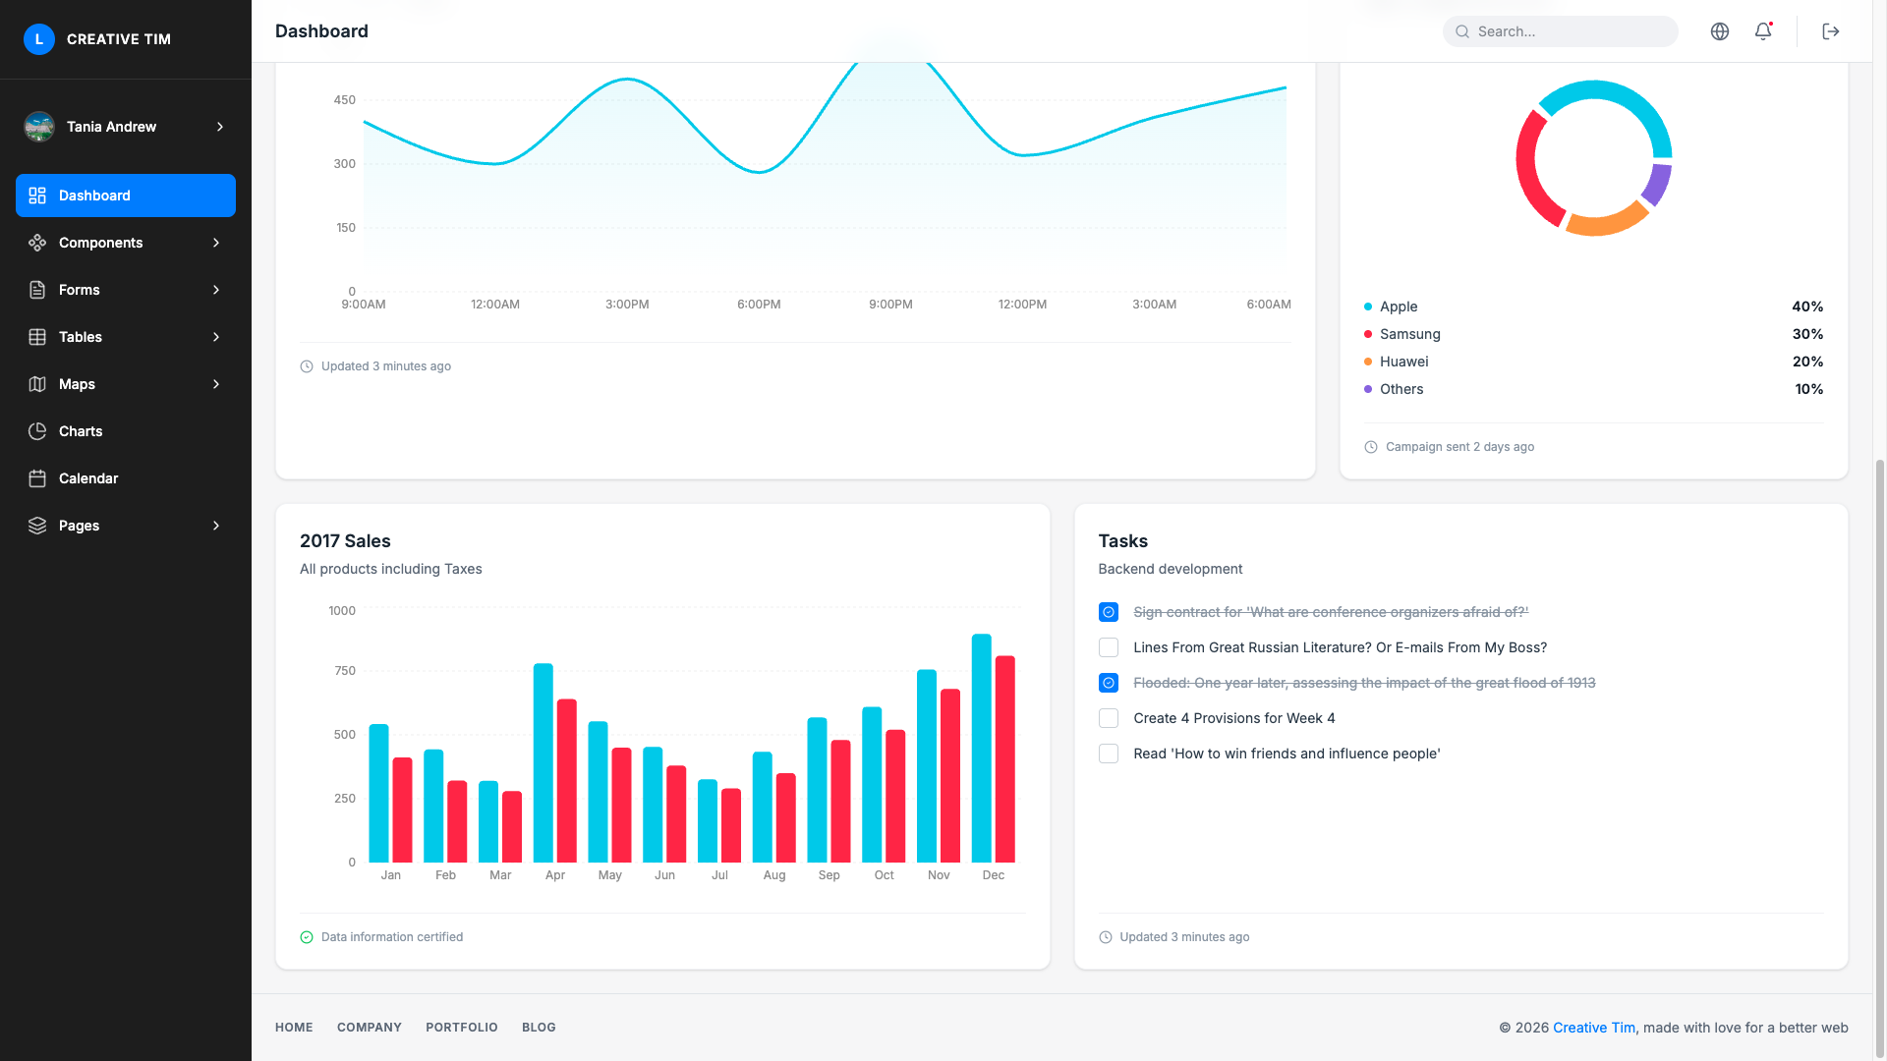Expand the Pages submenu chevron

pyautogui.click(x=216, y=526)
